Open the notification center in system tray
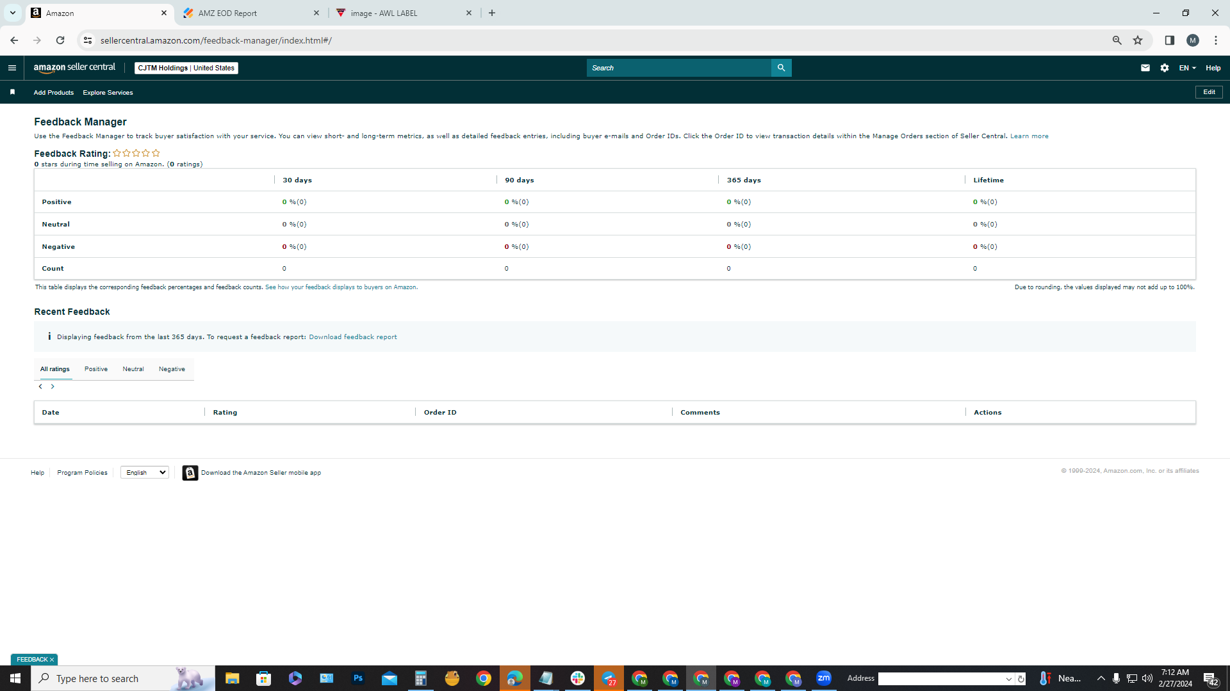Screen dimensions: 1230x691 (1211, 678)
